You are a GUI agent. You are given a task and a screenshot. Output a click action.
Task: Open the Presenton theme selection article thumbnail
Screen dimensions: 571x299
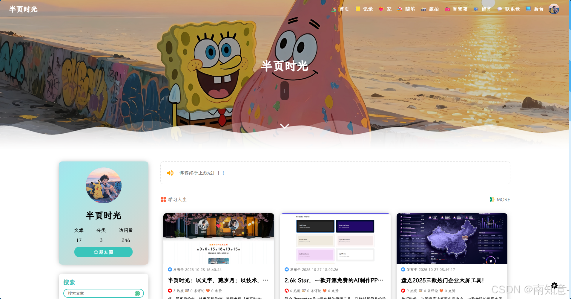click(x=335, y=239)
